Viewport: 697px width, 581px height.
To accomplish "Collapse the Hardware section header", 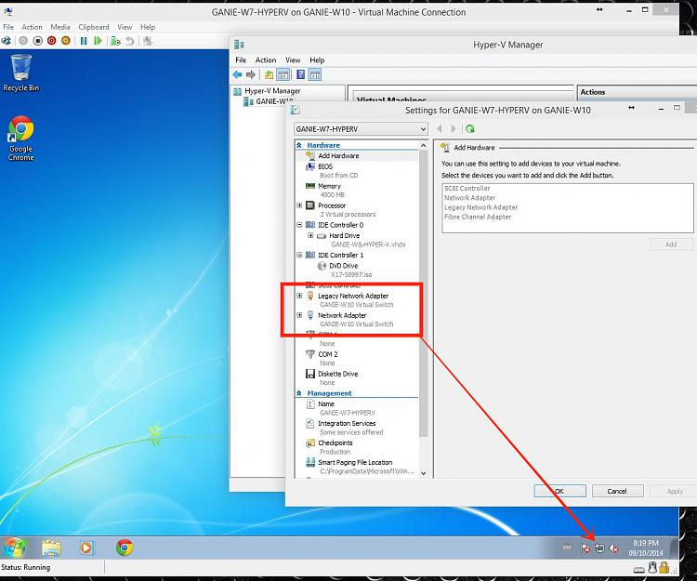I will 299,145.
